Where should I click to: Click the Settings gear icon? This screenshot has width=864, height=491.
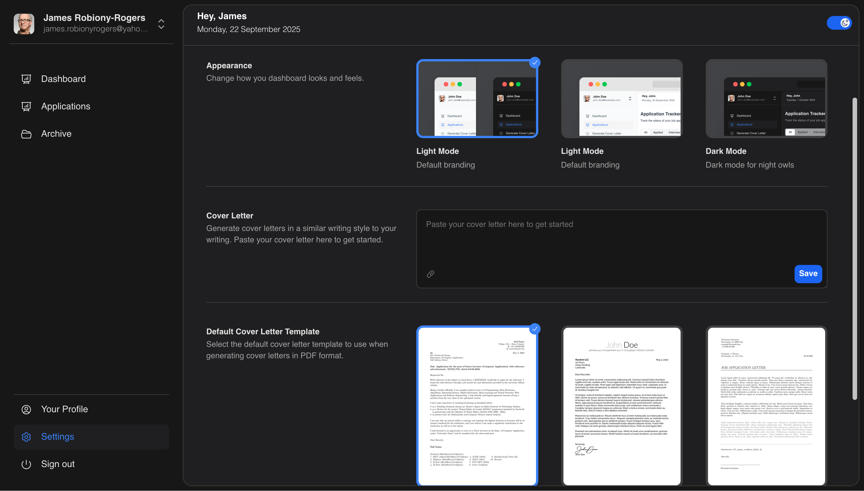point(26,437)
